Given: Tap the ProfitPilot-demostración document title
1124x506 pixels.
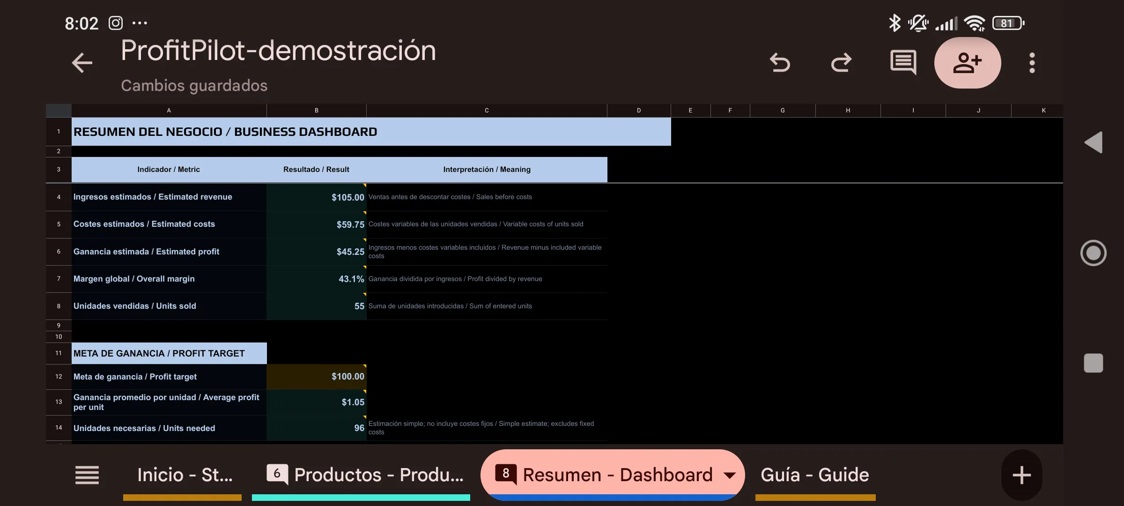Looking at the screenshot, I should tap(278, 50).
